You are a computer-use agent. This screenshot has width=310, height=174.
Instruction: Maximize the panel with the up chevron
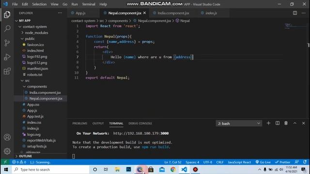click(x=295, y=123)
